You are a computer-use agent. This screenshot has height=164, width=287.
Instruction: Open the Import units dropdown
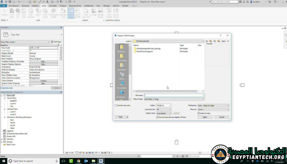point(164,113)
